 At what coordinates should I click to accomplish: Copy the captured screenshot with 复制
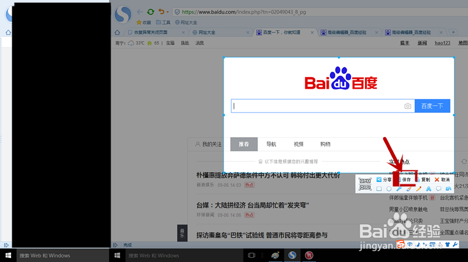coord(423,180)
